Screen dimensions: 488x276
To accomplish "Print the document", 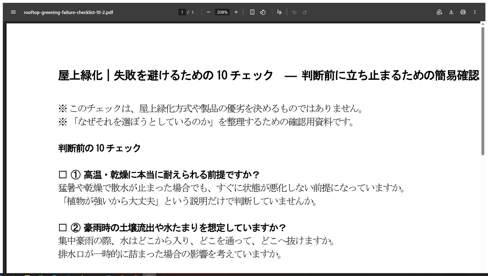I will coord(463,12).
